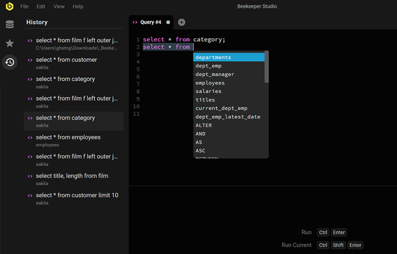Open the Edit menu
397x254 pixels.
click(x=41, y=6)
